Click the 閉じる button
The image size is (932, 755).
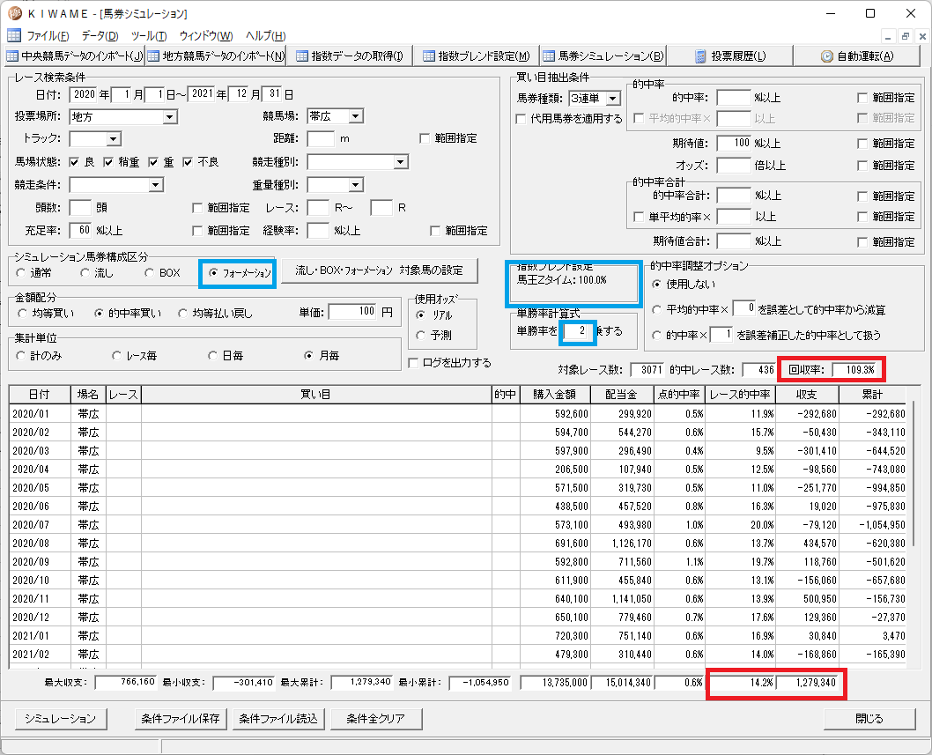click(x=869, y=719)
